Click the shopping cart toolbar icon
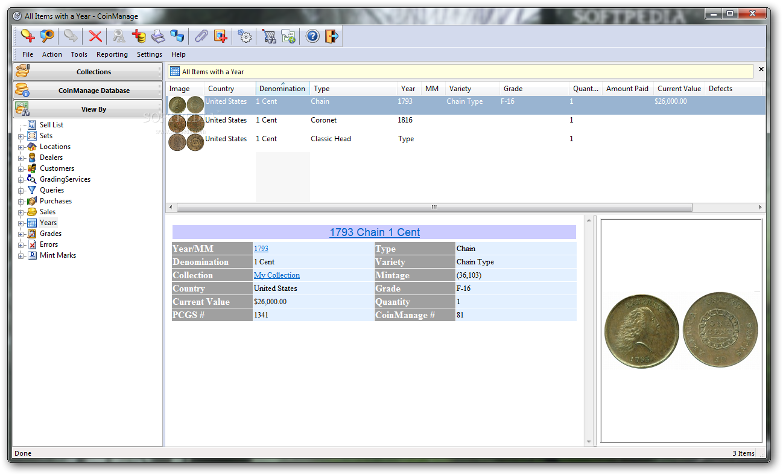 click(269, 36)
